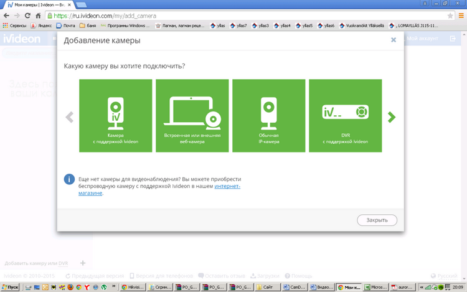
Task: Launch Yandex browser from quick launch
Action: (87, 287)
